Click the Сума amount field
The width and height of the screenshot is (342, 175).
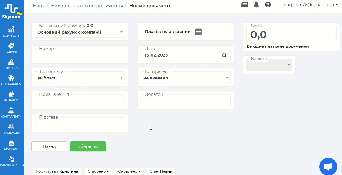pyautogui.click(x=291, y=34)
